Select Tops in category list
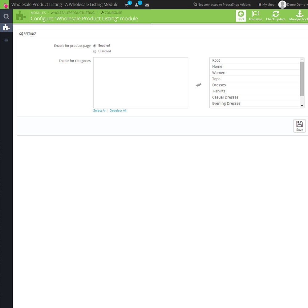308x308 pixels. tap(255, 79)
